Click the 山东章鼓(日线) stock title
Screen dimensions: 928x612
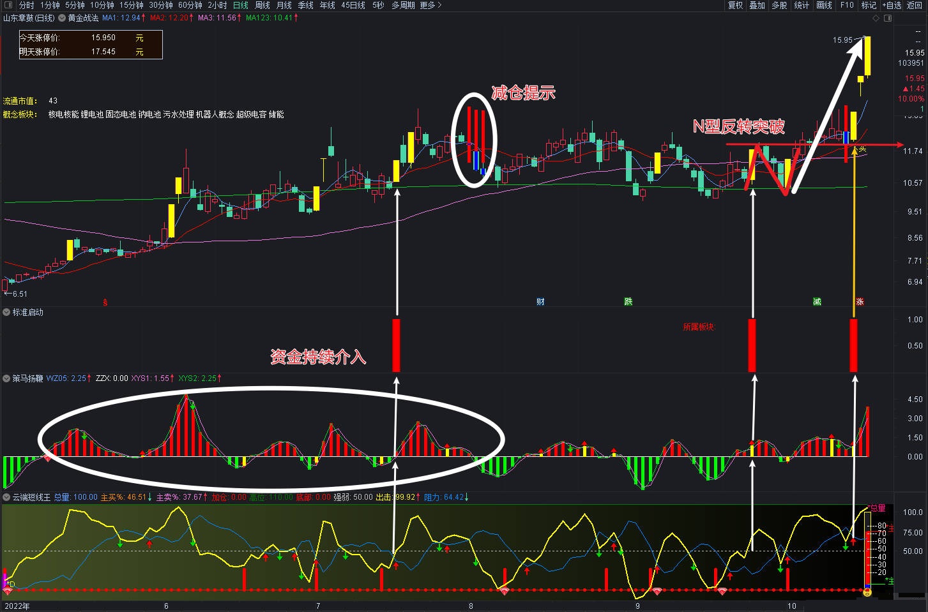point(29,18)
